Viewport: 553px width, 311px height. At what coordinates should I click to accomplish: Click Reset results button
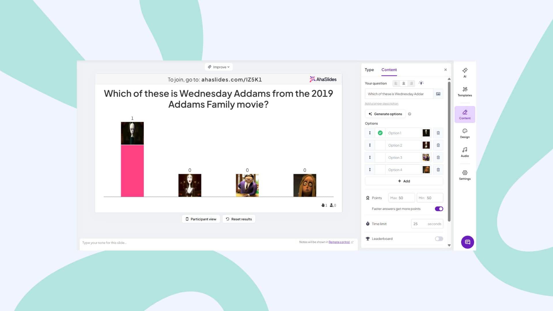[x=239, y=219]
